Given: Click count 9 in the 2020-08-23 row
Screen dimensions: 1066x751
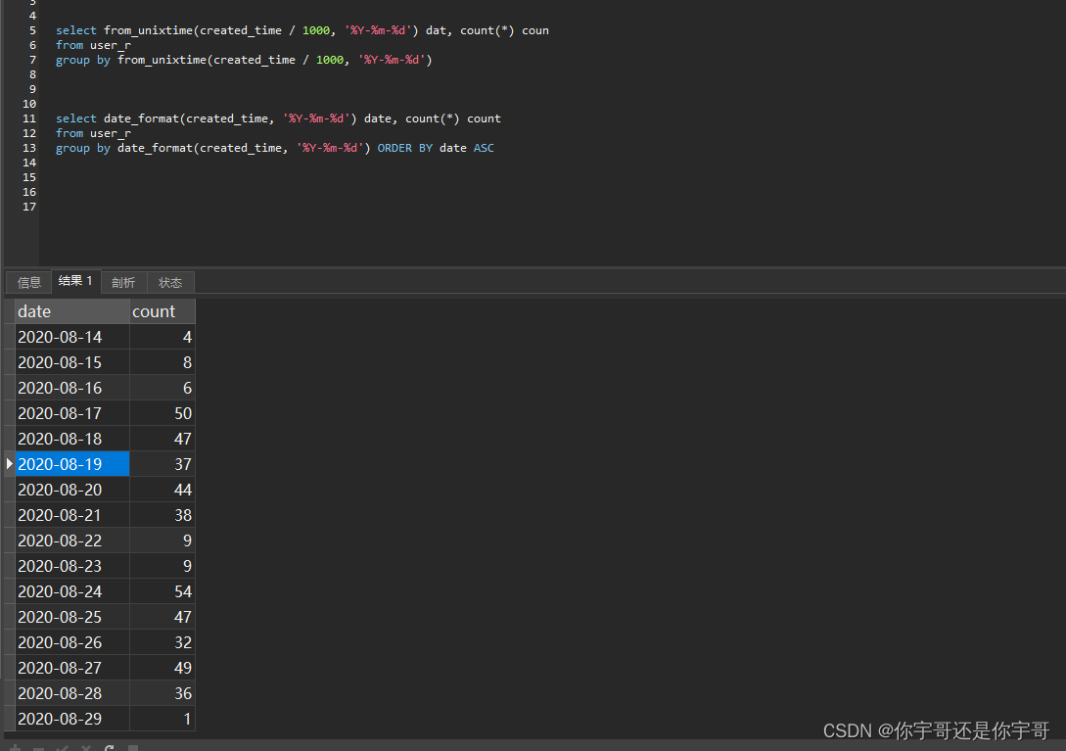Looking at the screenshot, I should pos(162,566).
